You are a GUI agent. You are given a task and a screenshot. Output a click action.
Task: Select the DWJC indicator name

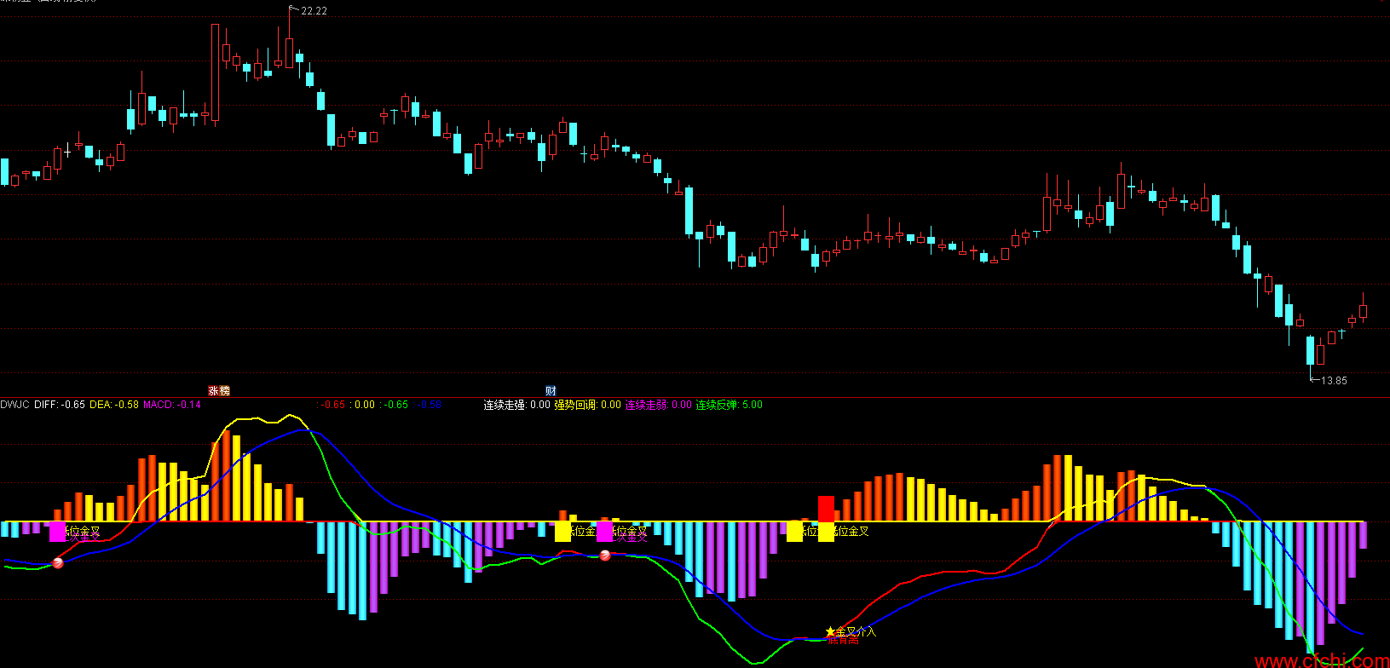pyautogui.click(x=15, y=405)
